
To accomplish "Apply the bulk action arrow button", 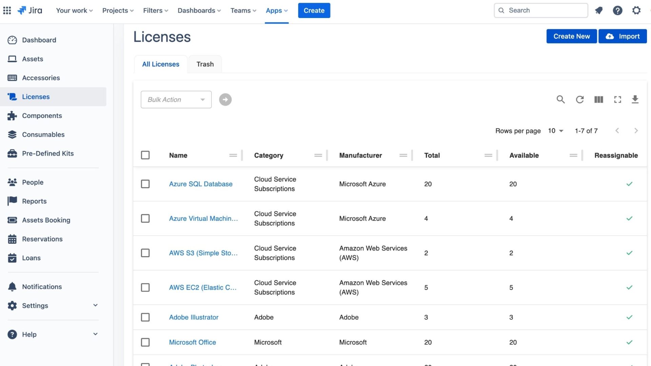I will (225, 100).
